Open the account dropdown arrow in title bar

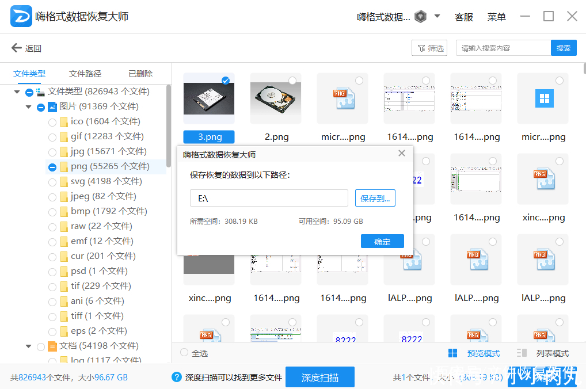437,16
